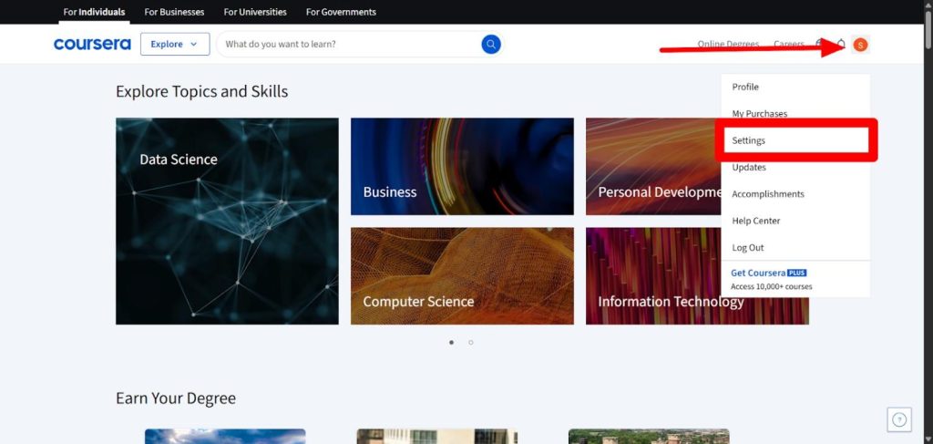The width and height of the screenshot is (933, 444).
Task: Open the help question-mark icon
Action: pyautogui.click(x=899, y=419)
